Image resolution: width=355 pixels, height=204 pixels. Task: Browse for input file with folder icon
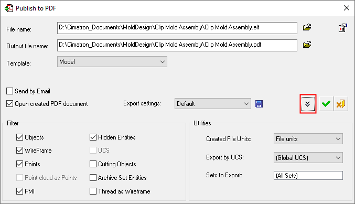[307, 27]
